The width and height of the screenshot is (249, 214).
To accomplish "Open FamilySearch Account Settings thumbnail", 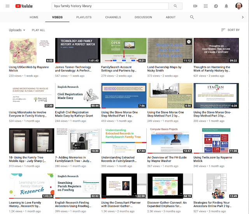I will (x=124, y=50).
